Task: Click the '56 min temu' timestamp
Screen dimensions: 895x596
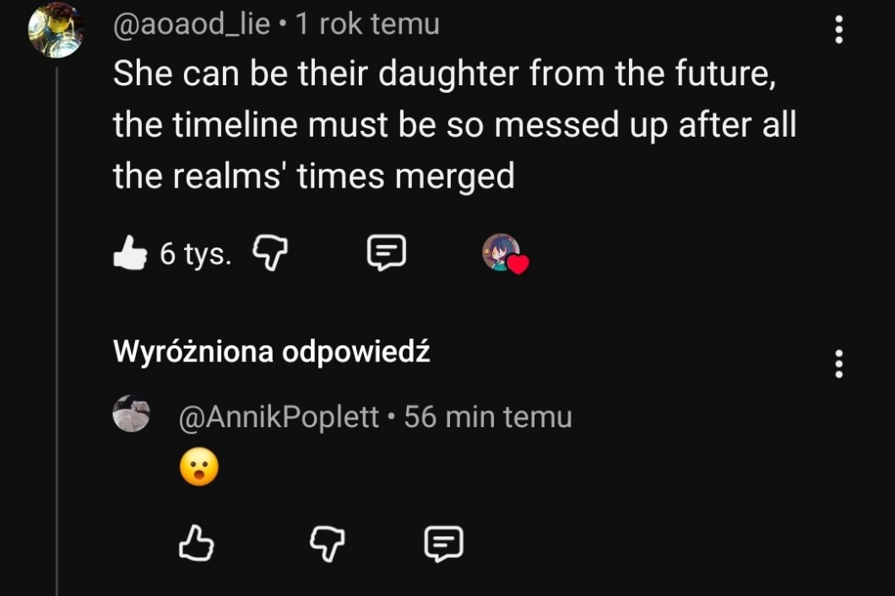Action: (488, 417)
